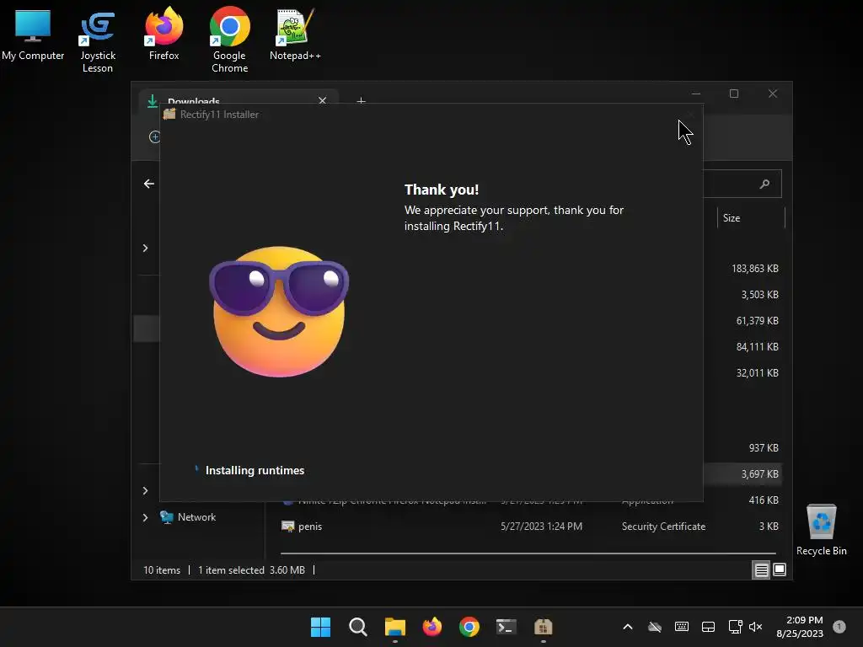Select the Recycle Bin desktop icon
This screenshot has height=647, width=863.
coord(821,530)
